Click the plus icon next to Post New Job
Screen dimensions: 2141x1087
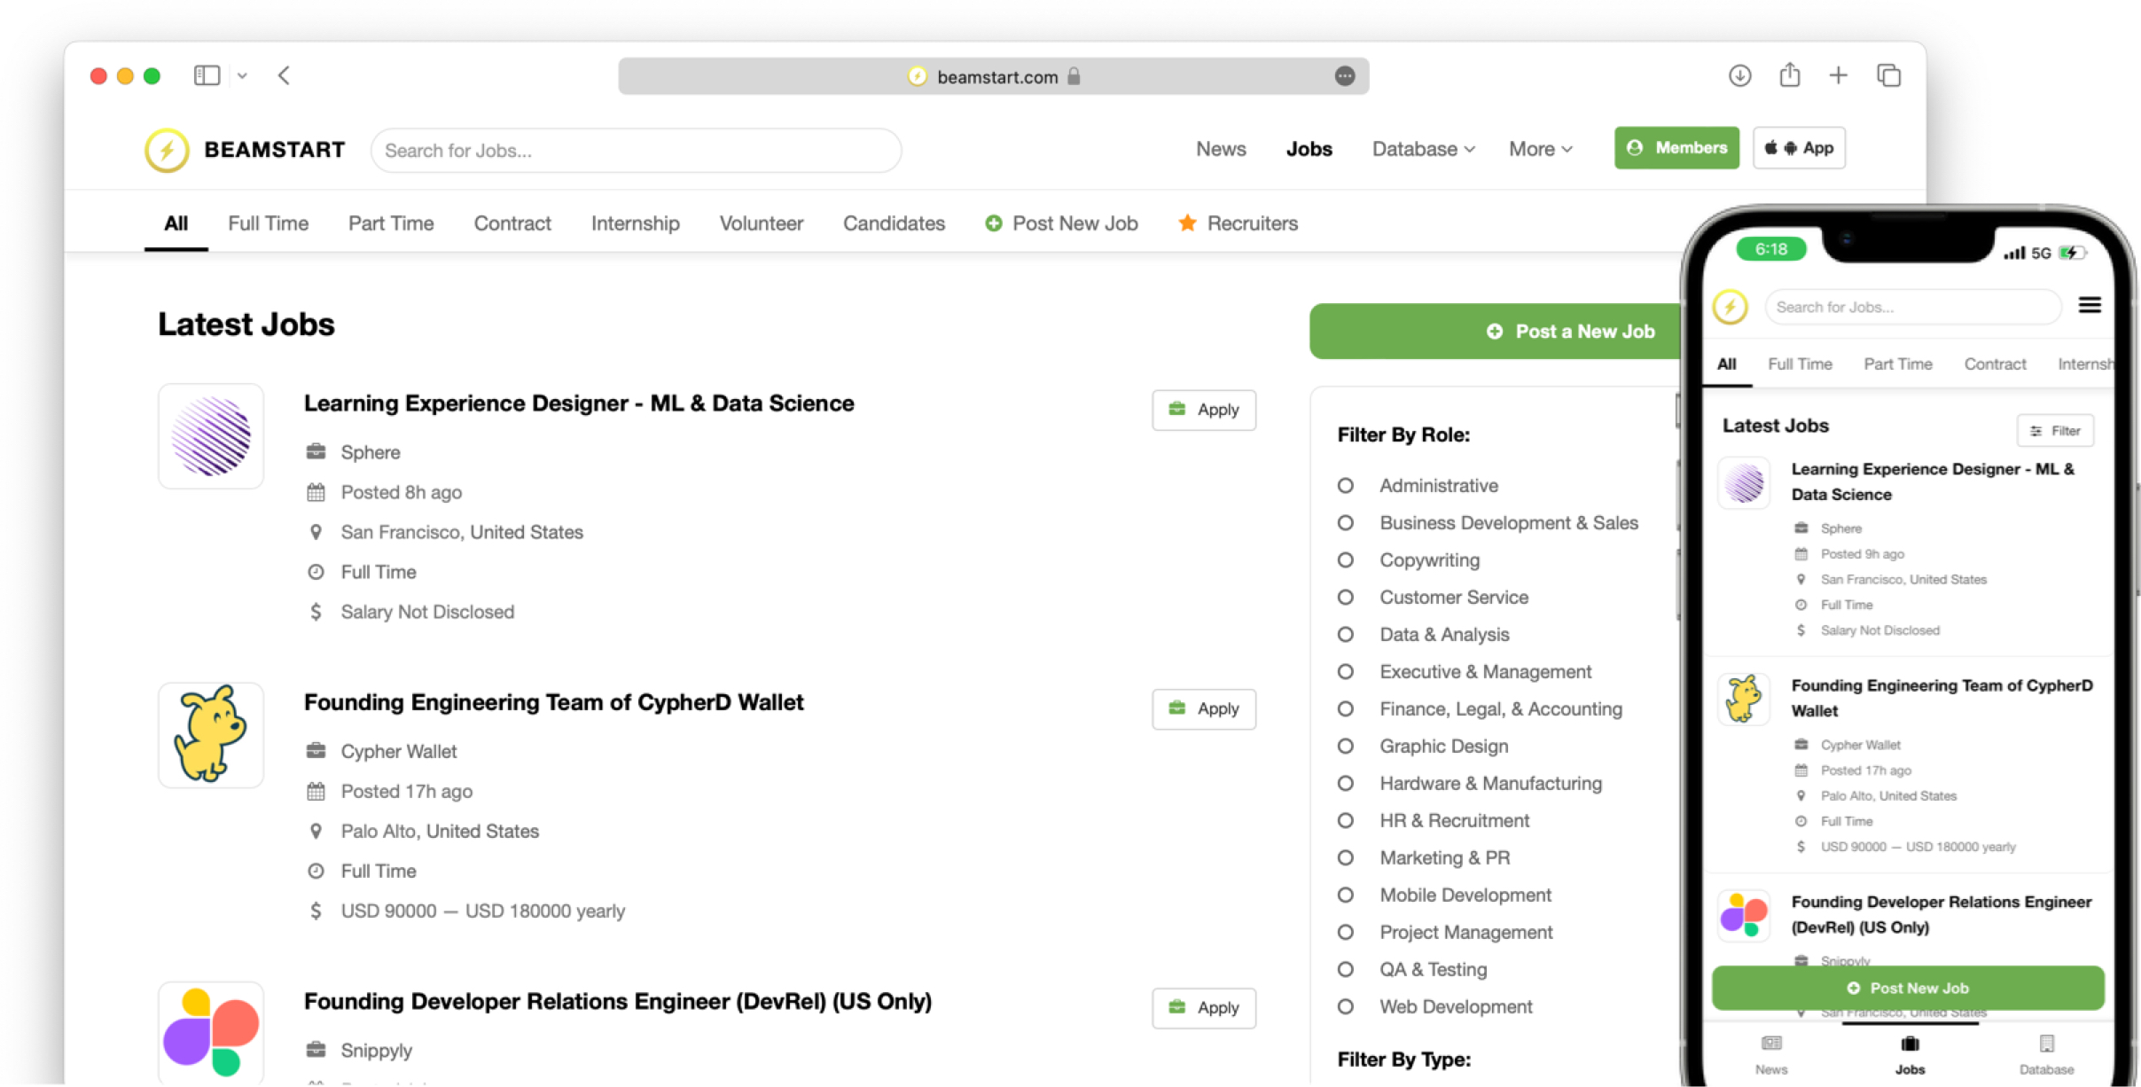[x=994, y=223]
